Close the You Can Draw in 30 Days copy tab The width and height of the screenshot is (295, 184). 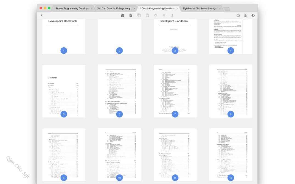[134, 9]
